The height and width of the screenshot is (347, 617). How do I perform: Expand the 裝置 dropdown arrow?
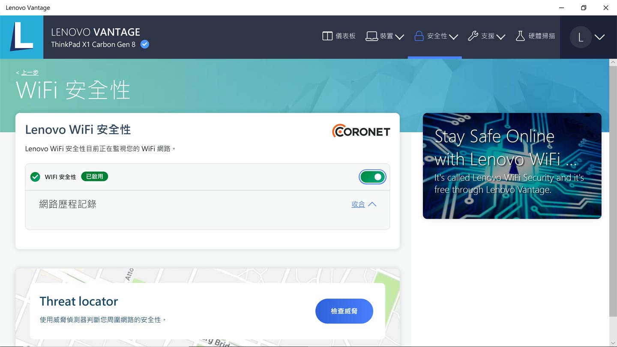pyautogui.click(x=399, y=37)
